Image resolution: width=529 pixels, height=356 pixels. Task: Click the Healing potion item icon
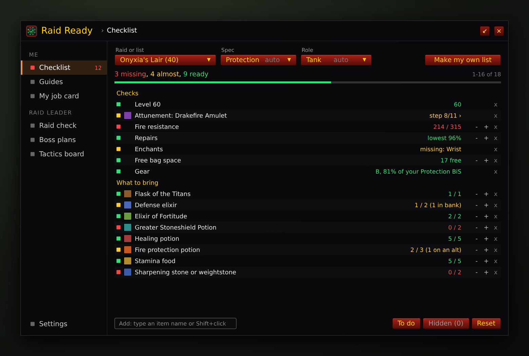(128, 239)
